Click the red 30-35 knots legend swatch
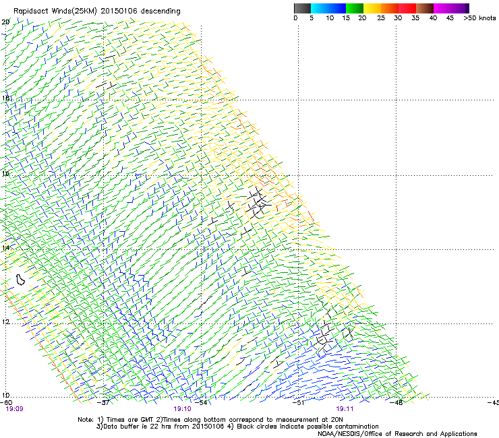Screen dimensions: 499x438 click(x=407, y=8)
